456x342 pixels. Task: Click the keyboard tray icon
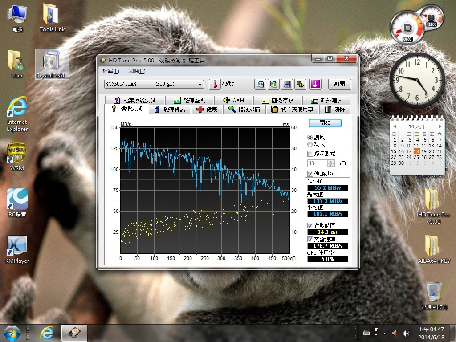[x=366, y=332]
